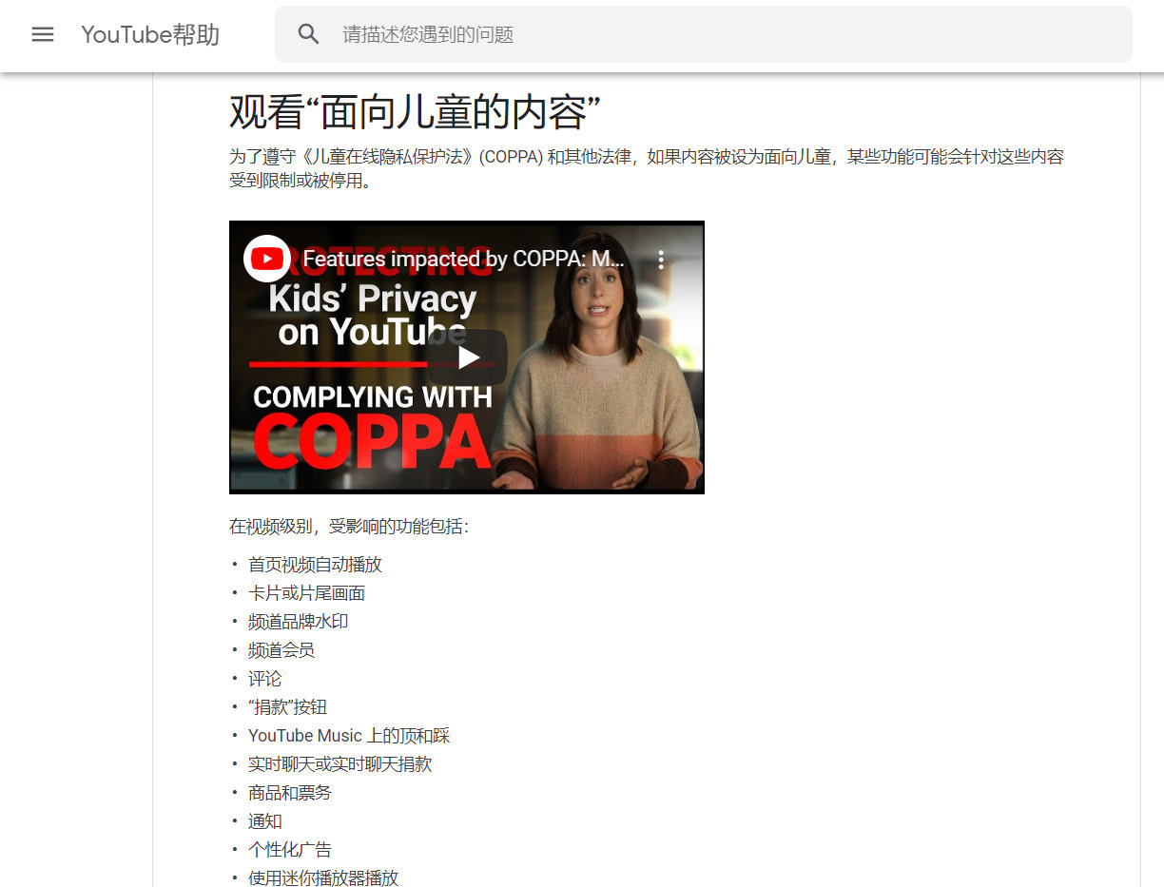This screenshot has height=887, width=1164.
Task: Click the YouTube logo in video embed
Action: pos(267,259)
